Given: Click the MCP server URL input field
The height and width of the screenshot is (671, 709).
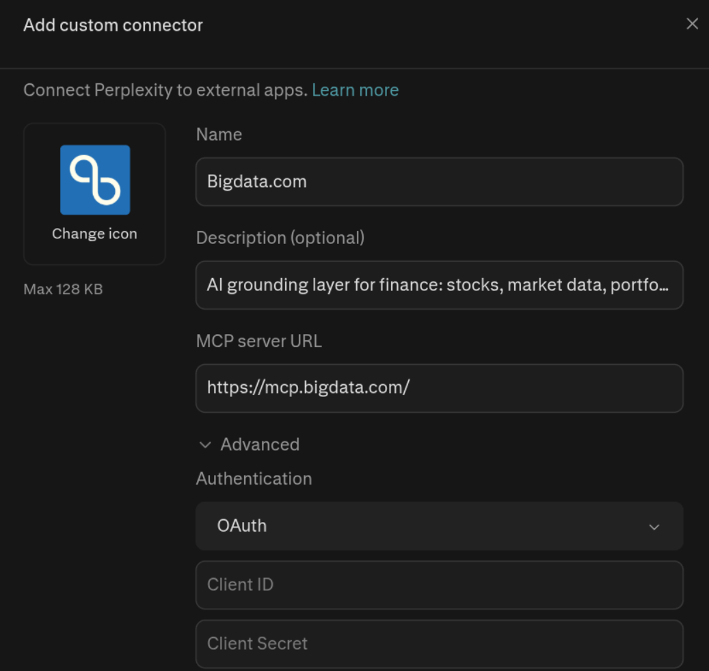Looking at the screenshot, I should coord(439,388).
